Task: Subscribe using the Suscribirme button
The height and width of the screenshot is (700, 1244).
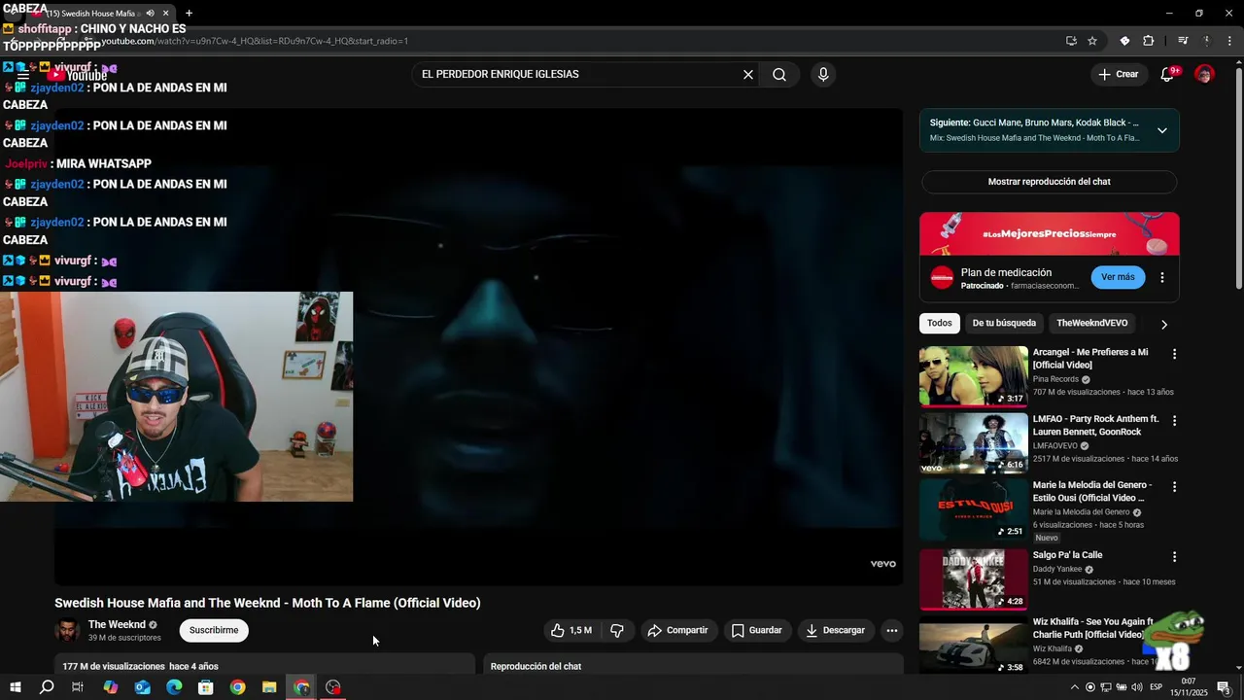Action: [x=214, y=631]
